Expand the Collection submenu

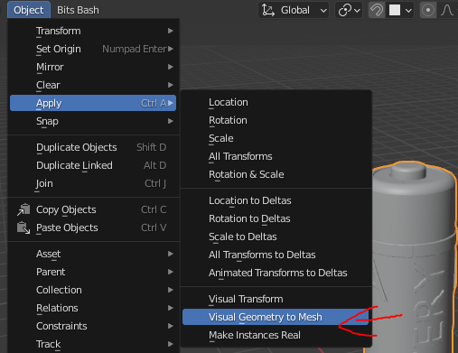93,290
